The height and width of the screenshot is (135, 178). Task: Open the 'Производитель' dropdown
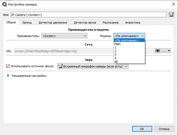click(x=64, y=36)
